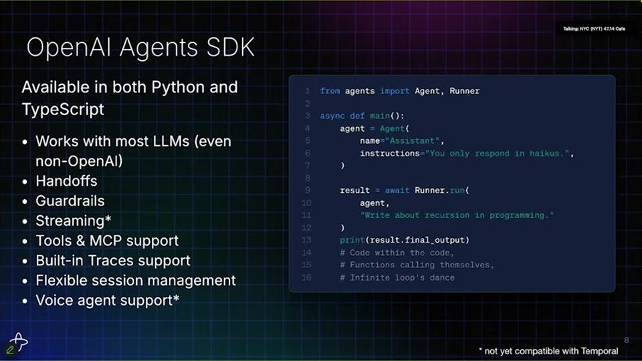Click the instructions haikus string in code

point(497,154)
